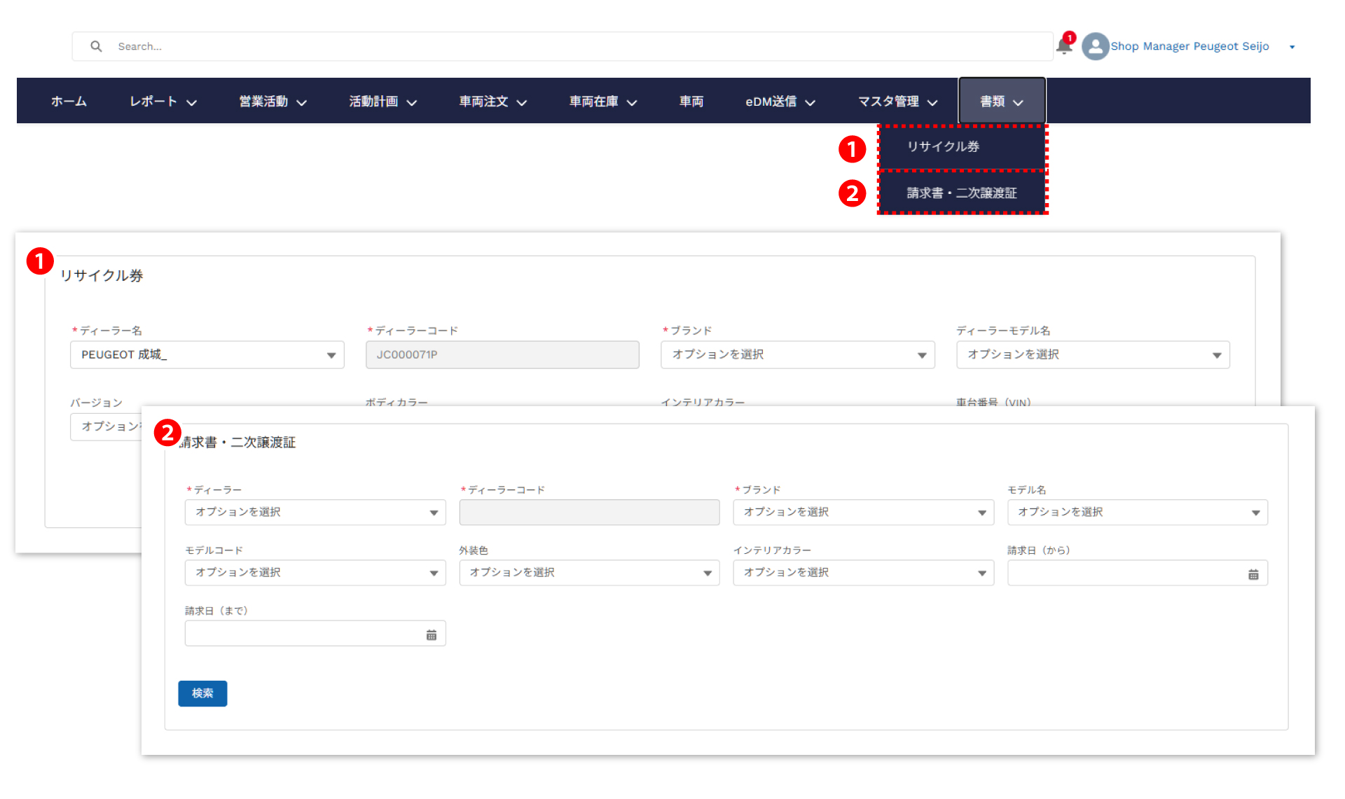Click the notification bell icon
Screen dimensions: 1345x799
point(1063,47)
